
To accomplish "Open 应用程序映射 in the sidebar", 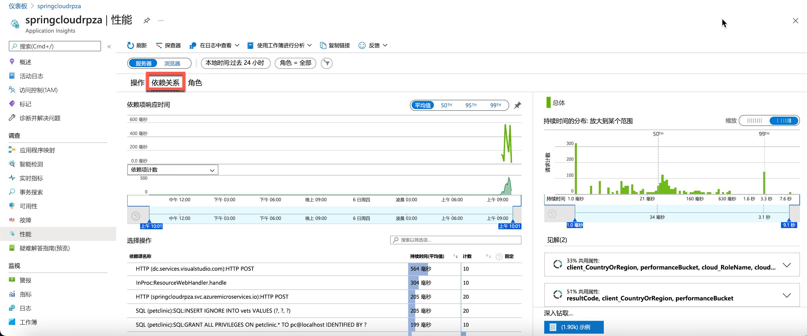I will 37,150.
